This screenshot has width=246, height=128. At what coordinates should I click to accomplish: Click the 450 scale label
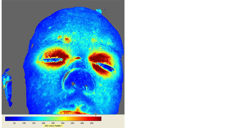tap(92, 123)
